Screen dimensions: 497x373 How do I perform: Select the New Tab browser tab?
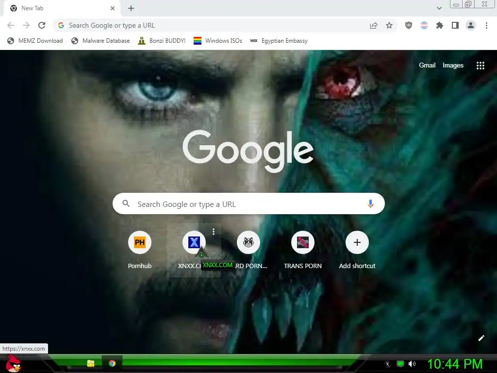62,8
